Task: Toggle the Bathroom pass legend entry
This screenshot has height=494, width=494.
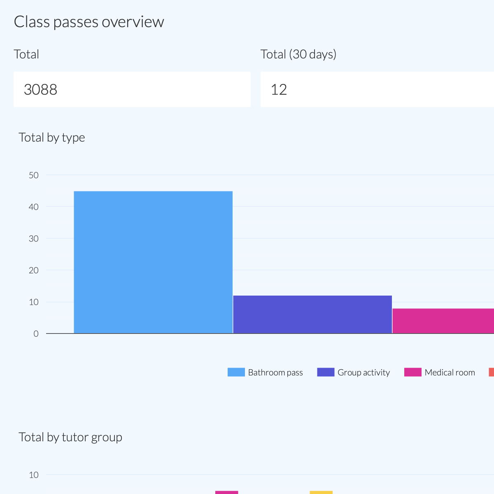Action: pos(266,372)
